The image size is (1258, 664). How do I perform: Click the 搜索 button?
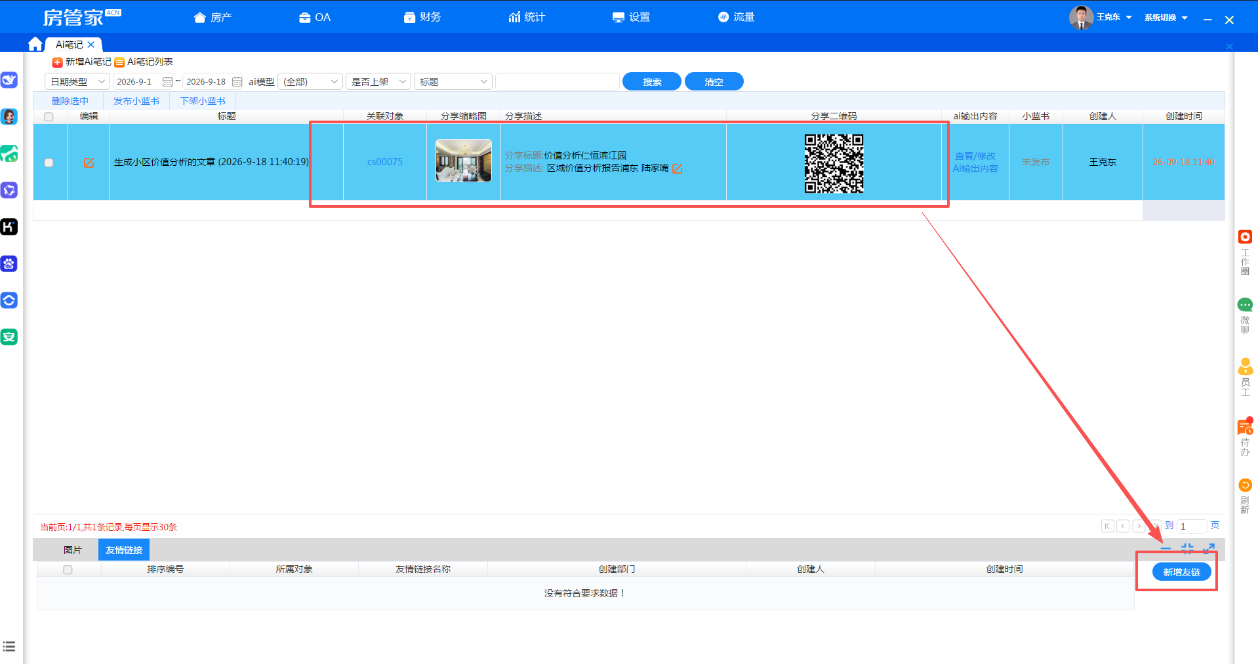click(652, 82)
